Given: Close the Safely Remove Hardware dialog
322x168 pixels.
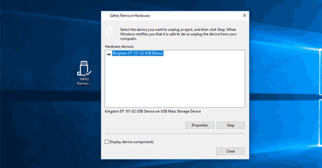Looking at the screenshot, I should [x=230, y=151].
